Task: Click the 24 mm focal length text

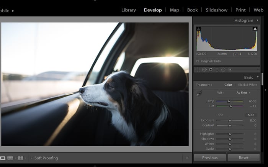Action: coord(222,54)
